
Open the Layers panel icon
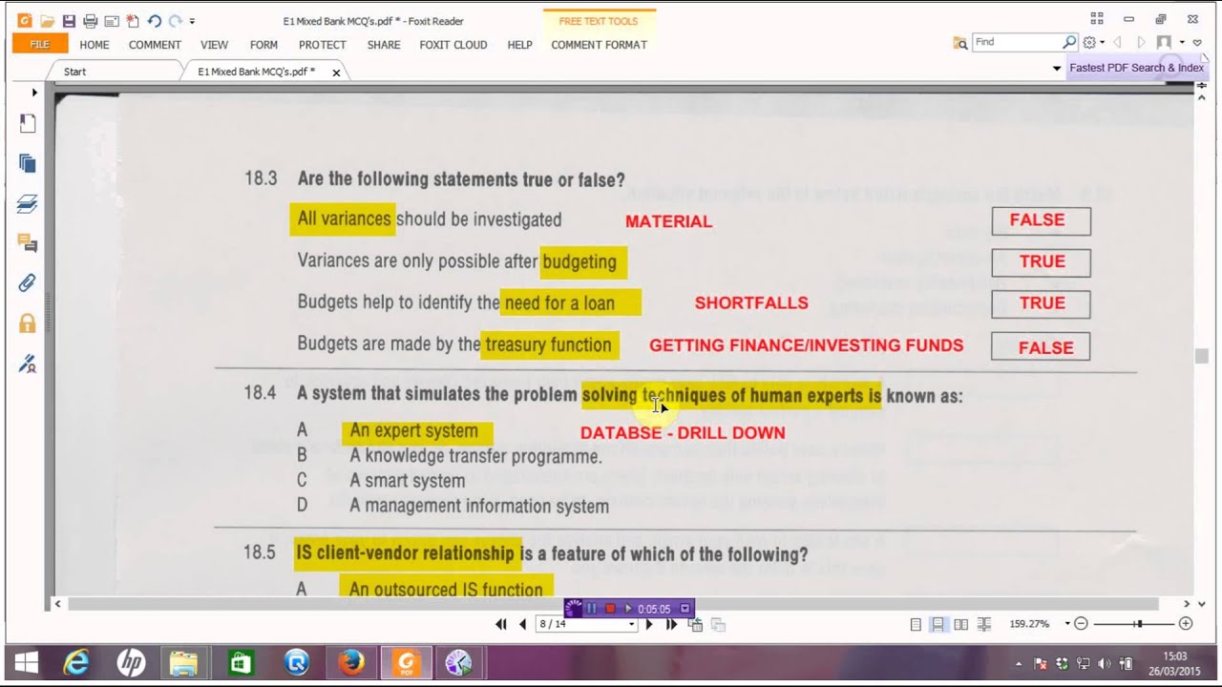[28, 203]
